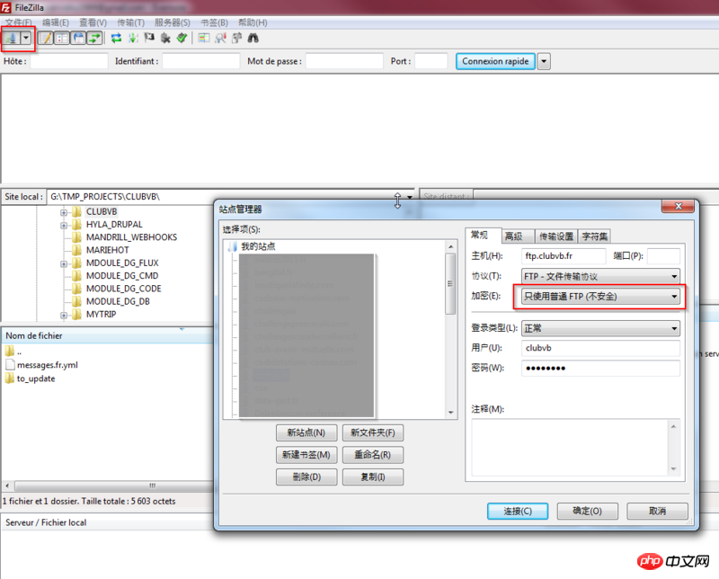Expand the MDOULE_DG_FLUX folder node
This screenshot has width=719, height=579.
pyautogui.click(x=64, y=263)
